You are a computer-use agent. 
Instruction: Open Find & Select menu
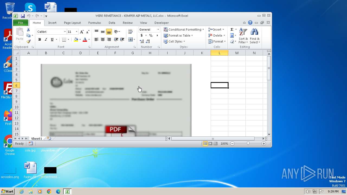pos(255,36)
